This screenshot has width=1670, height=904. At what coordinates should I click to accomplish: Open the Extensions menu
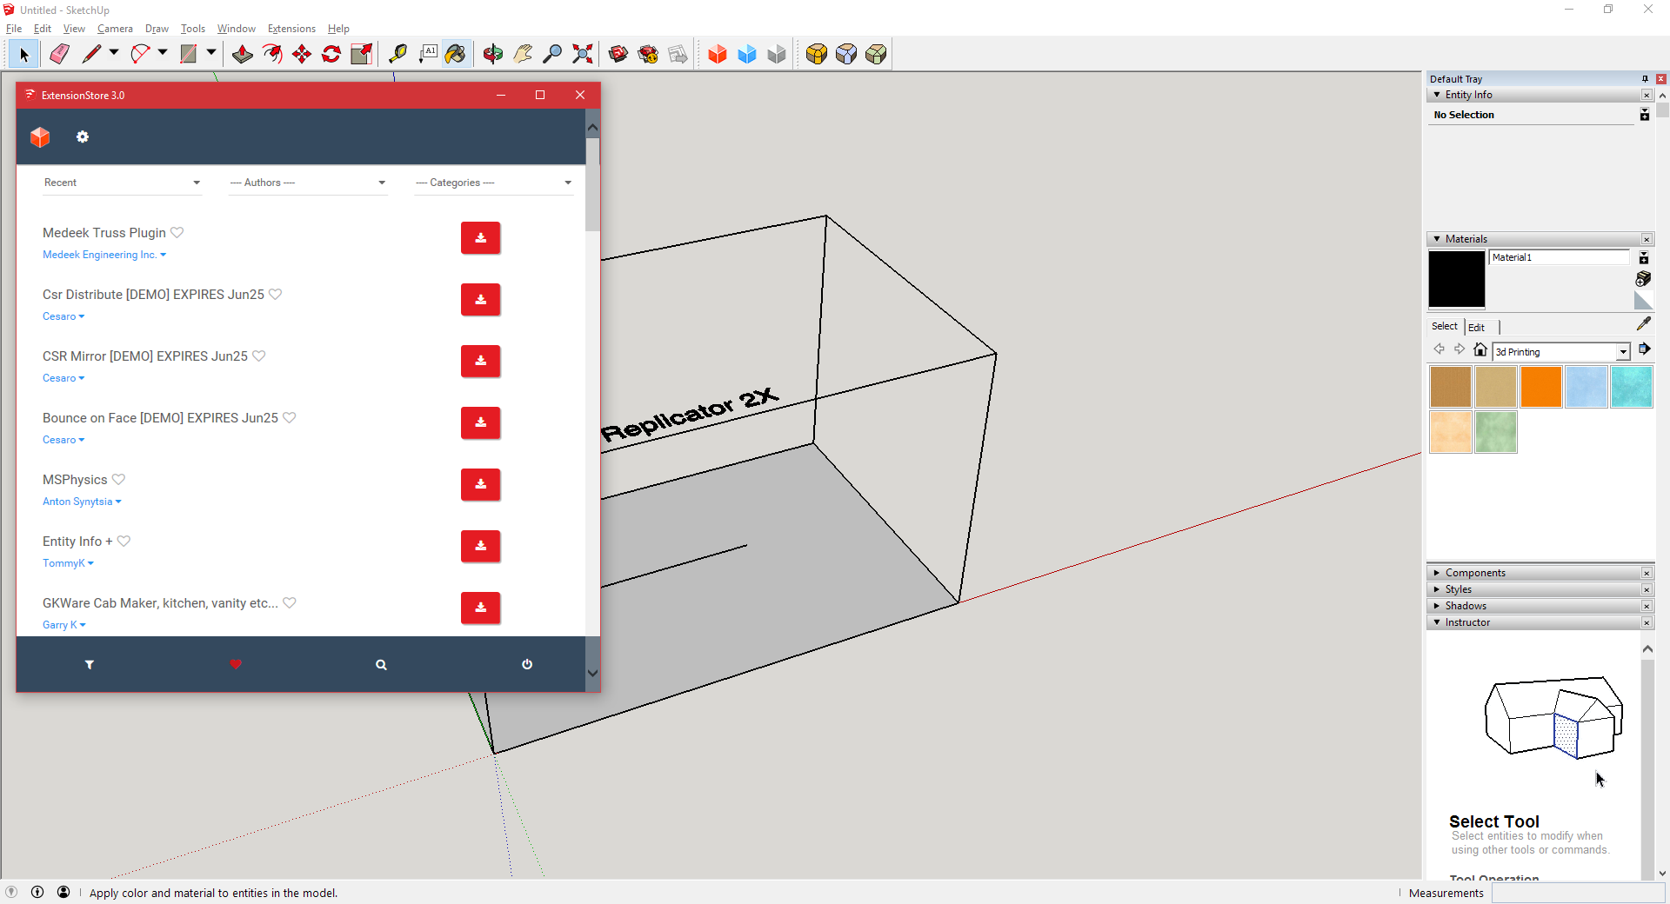tap(291, 29)
